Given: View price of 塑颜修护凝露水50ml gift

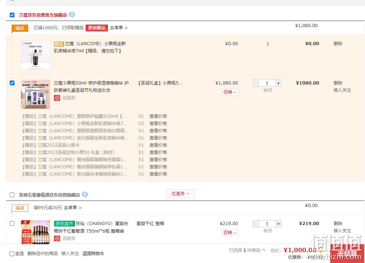Looking at the screenshot, I should click(158, 116).
